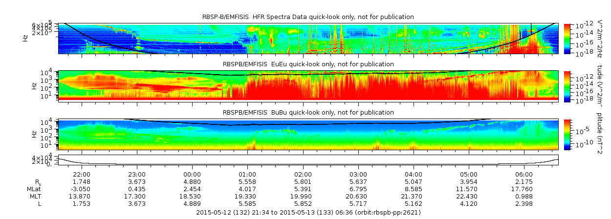Select the 00:00 time axis label

pyautogui.click(x=192, y=174)
